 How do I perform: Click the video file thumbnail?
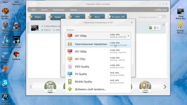click(35, 28)
